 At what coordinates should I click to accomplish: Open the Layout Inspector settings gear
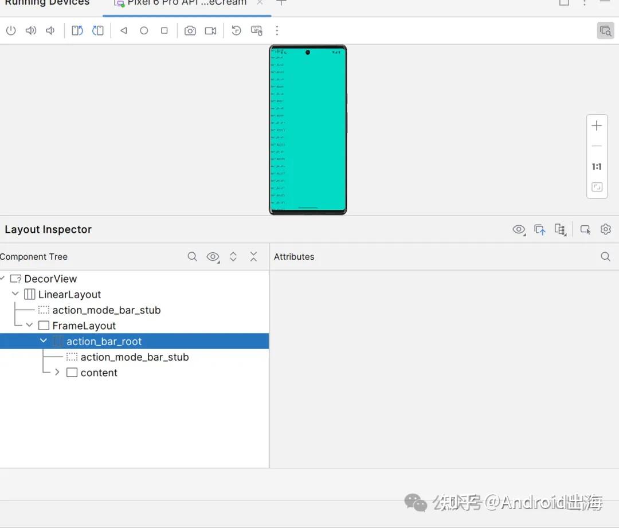pos(605,229)
